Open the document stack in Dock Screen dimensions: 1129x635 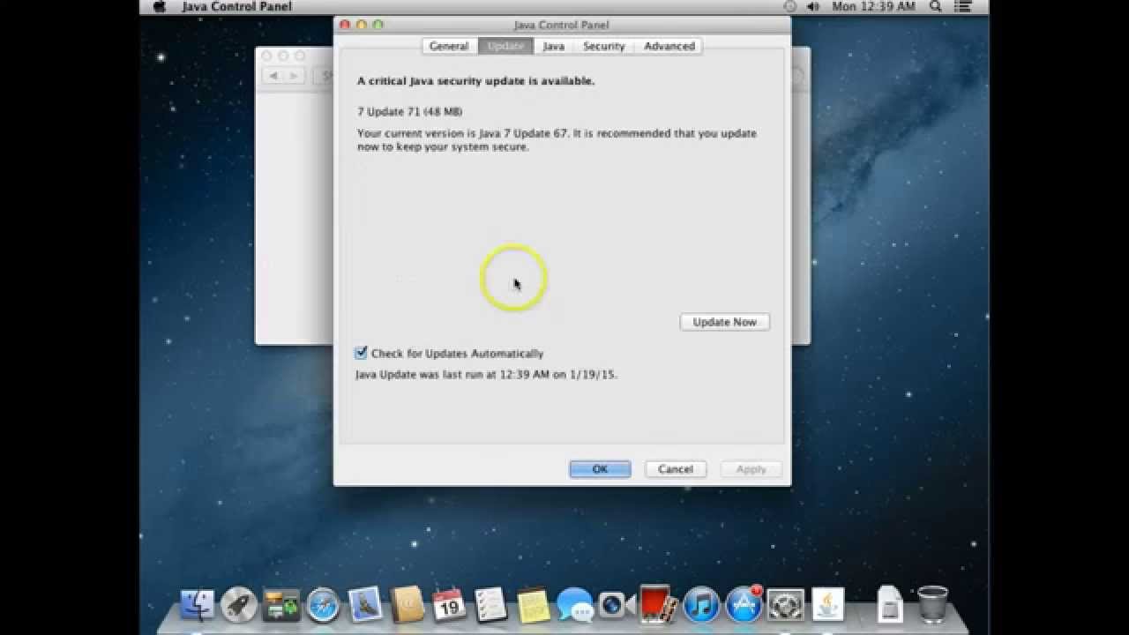(x=890, y=605)
